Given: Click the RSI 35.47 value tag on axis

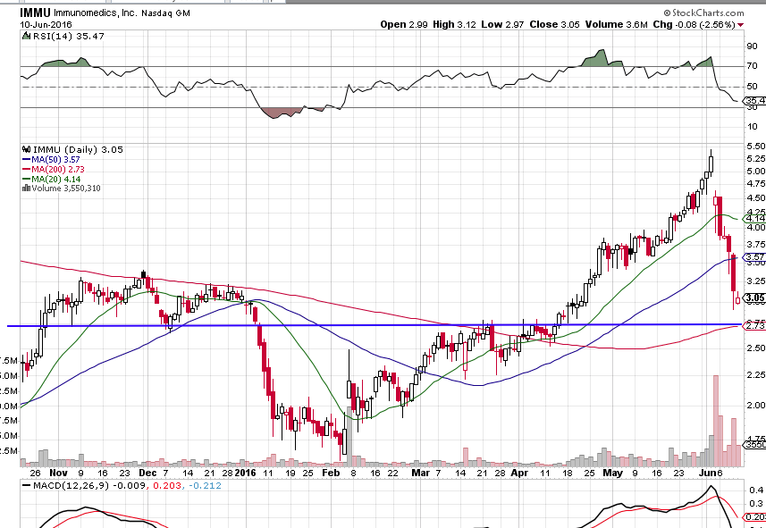Looking at the screenshot, I should (754, 101).
